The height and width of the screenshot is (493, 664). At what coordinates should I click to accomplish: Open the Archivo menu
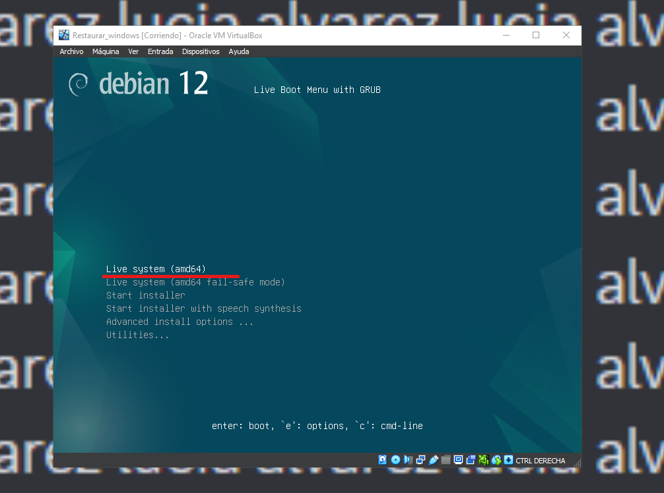click(71, 51)
